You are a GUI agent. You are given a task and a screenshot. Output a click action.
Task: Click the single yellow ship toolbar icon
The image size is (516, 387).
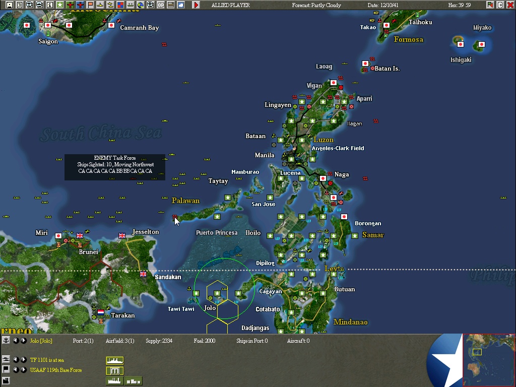click(x=100, y=5)
